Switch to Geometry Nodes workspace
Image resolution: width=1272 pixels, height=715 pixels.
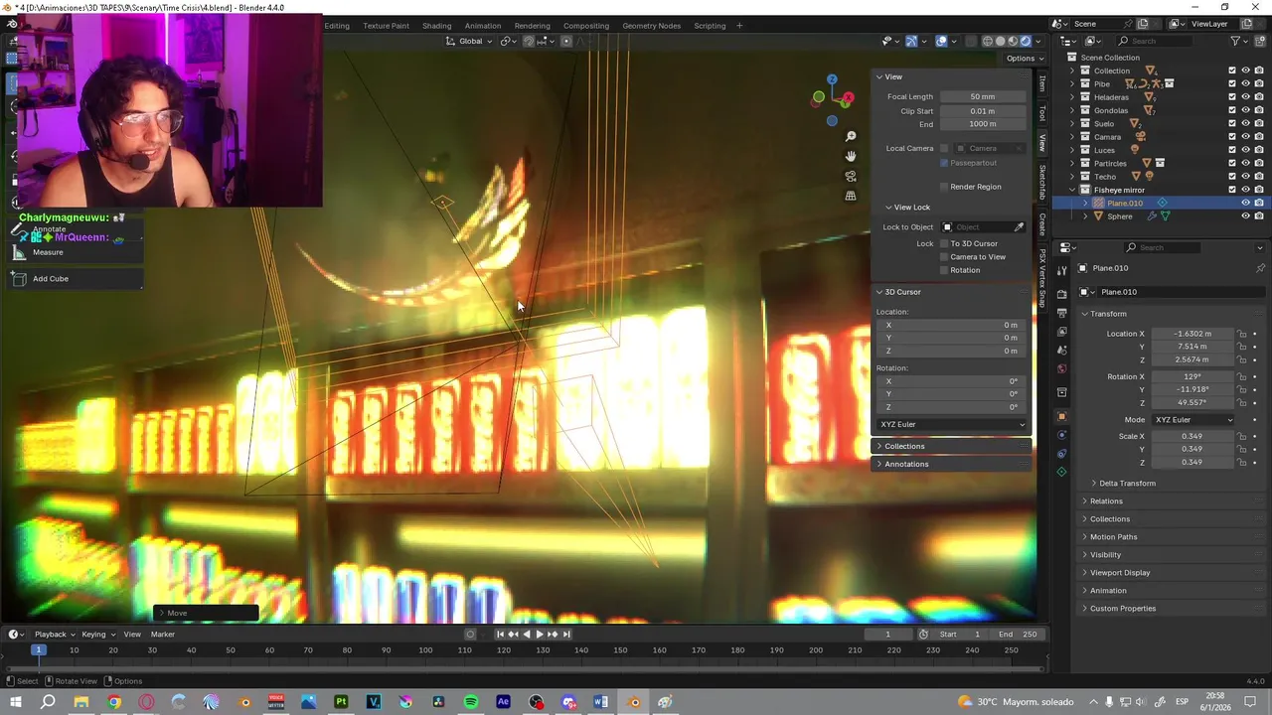click(x=652, y=26)
